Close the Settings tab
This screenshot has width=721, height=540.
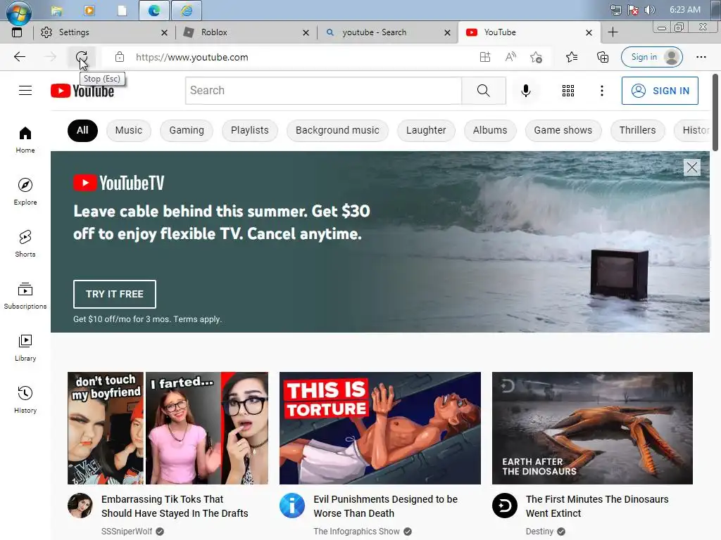click(x=164, y=32)
